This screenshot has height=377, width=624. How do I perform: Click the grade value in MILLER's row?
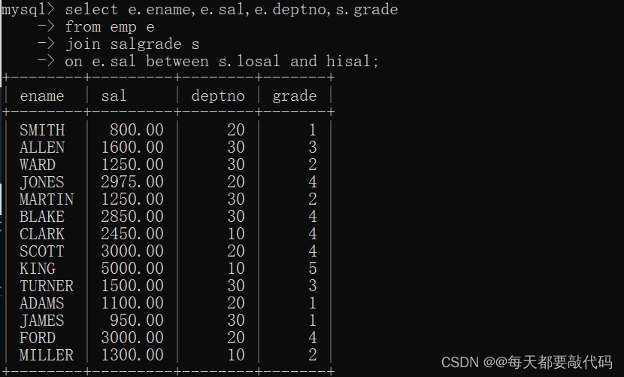313,355
